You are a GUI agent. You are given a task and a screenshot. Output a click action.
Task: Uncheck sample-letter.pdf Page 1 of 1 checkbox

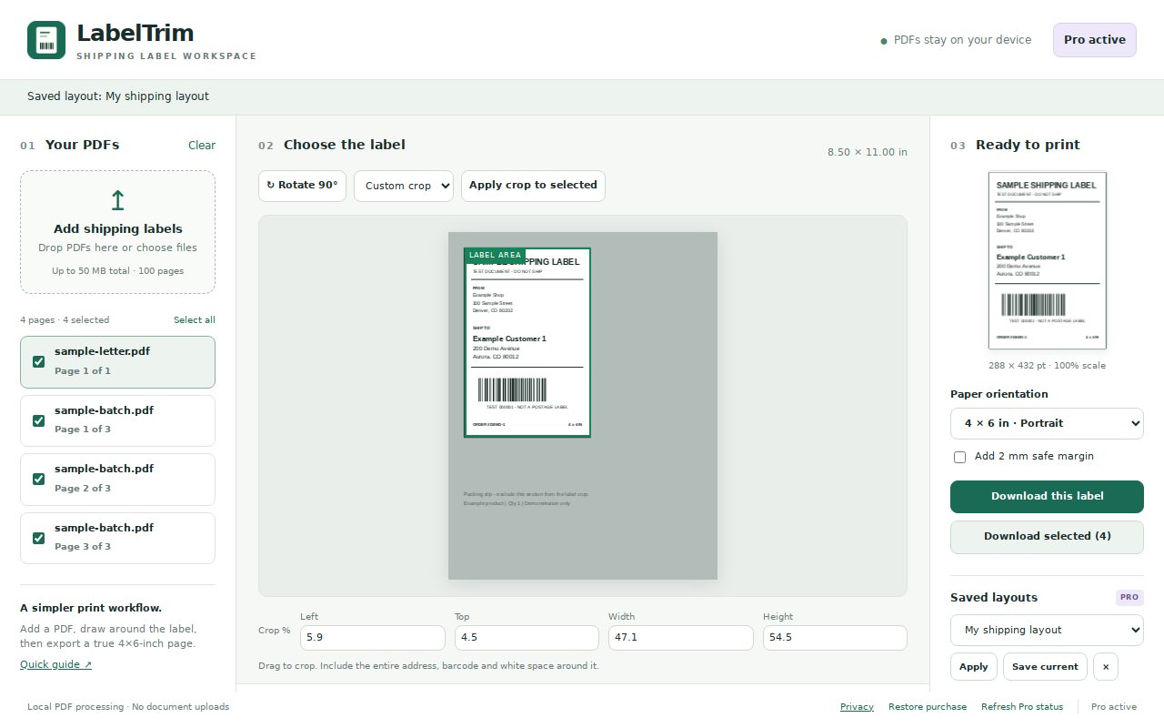pyautogui.click(x=38, y=362)
